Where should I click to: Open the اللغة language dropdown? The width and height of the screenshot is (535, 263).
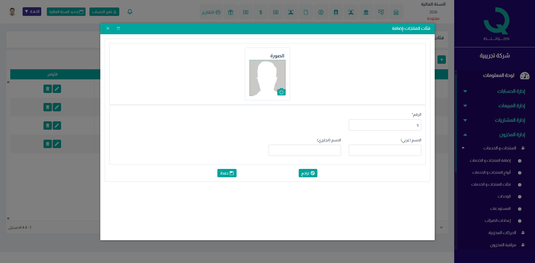32,12
